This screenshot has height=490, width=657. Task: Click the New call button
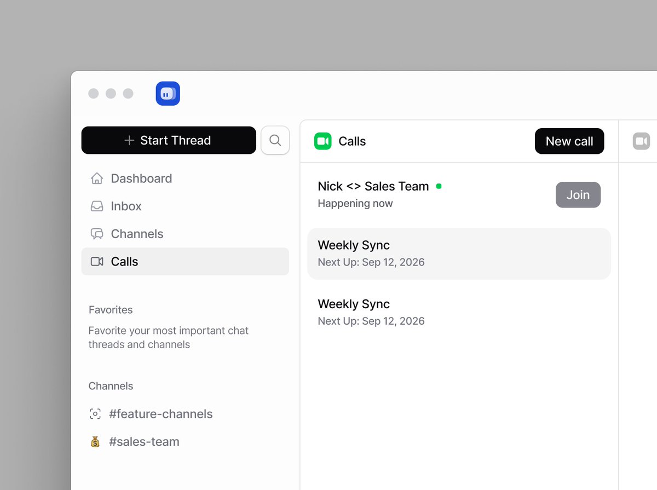click(569, 141)
